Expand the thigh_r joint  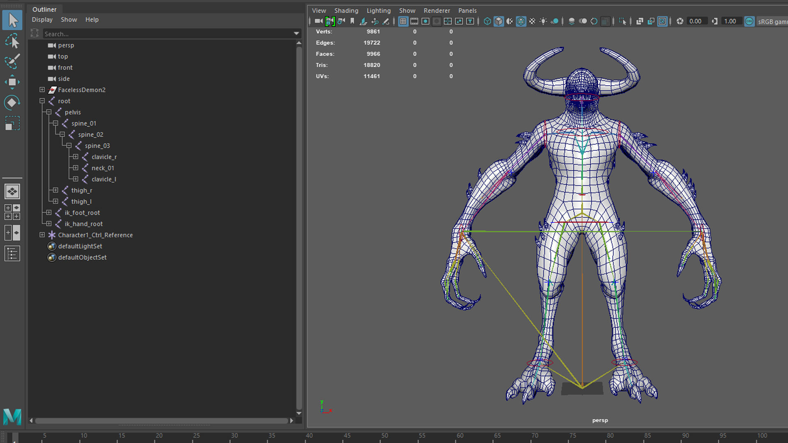click(x=55, y=190)
